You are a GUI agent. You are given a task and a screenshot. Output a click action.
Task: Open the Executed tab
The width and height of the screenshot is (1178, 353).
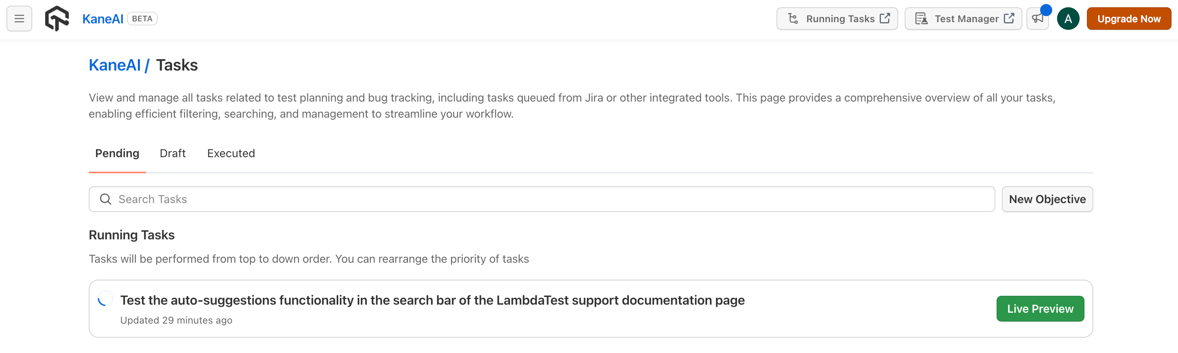(x=231, y=153)
